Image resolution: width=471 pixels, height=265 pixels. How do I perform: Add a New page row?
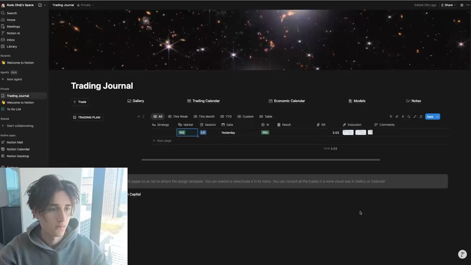(162, 141)
